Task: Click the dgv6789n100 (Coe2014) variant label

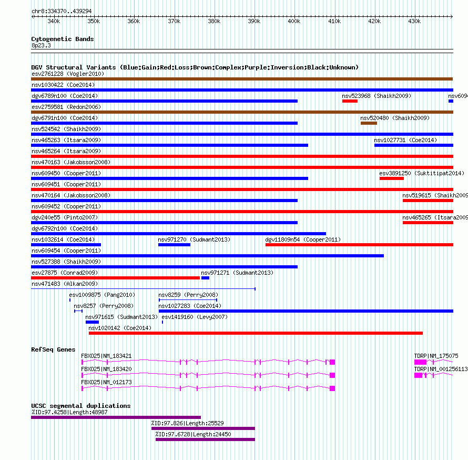Action: pos(65,96)
